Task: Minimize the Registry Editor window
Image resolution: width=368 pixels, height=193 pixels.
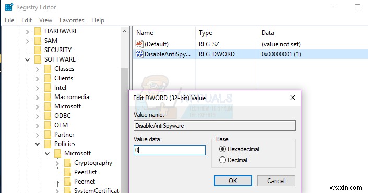Action: click(334, 7)
